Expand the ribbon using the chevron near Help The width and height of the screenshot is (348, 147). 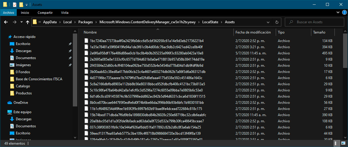(x=338, y=13)
